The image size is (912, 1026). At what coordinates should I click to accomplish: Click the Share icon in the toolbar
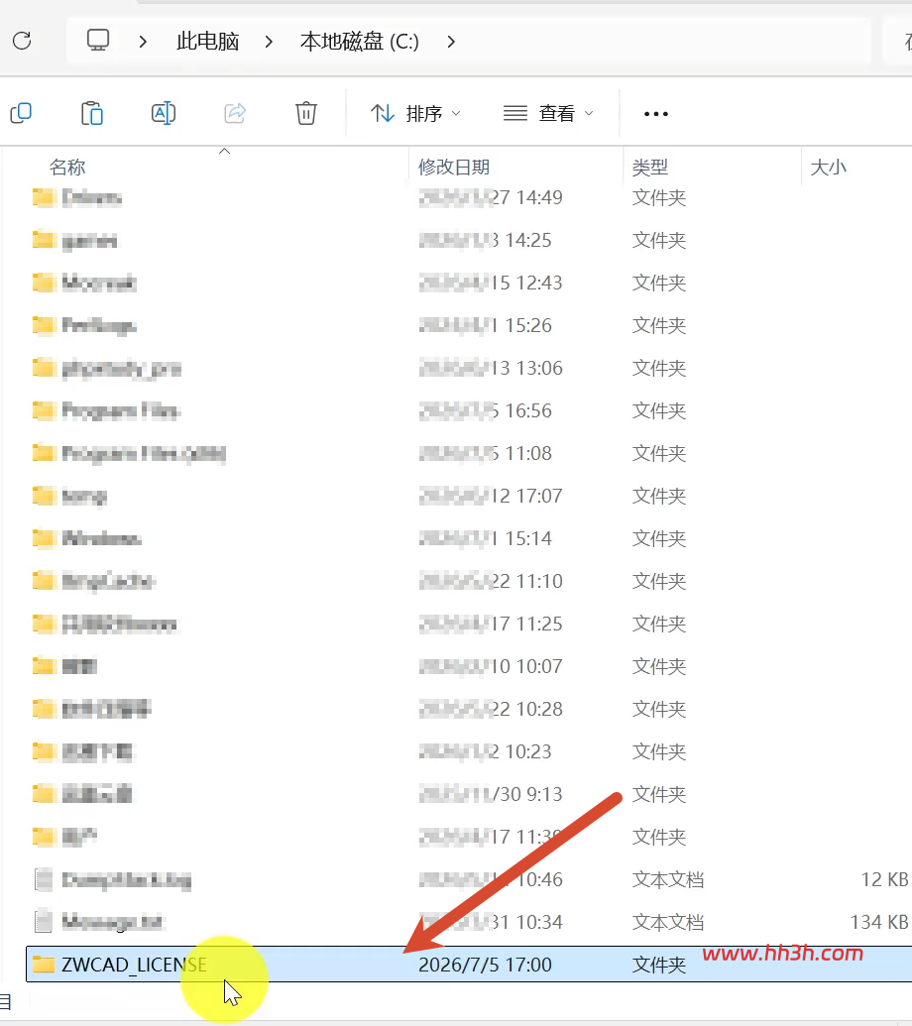coord(235,113)
